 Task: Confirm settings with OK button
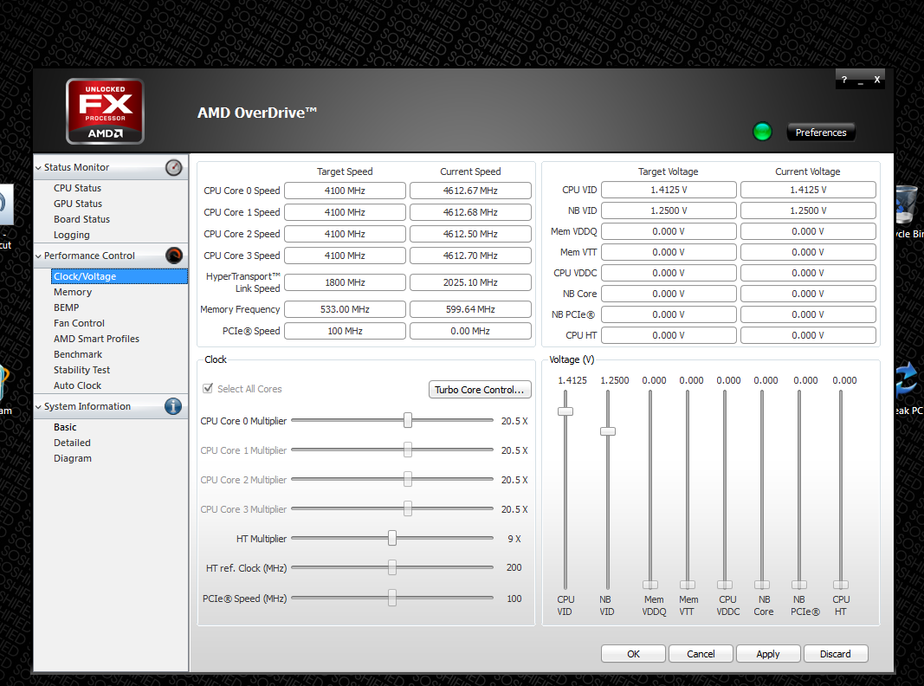tap(633, 654)
